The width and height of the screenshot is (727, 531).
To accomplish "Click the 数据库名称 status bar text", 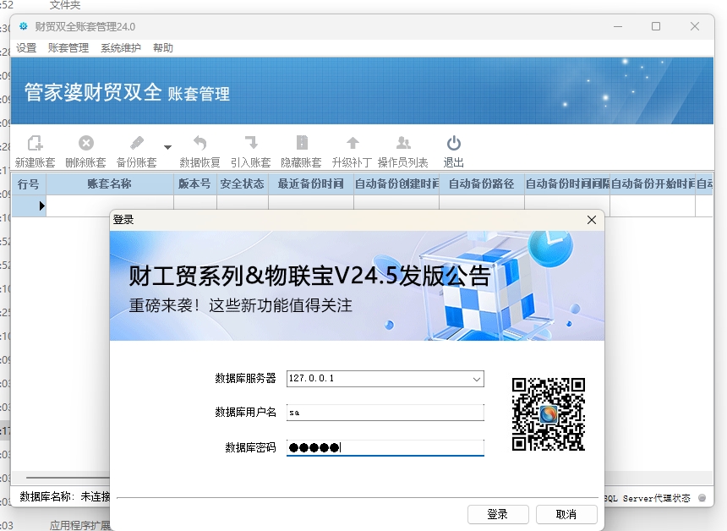I will (x=65, y=496).
